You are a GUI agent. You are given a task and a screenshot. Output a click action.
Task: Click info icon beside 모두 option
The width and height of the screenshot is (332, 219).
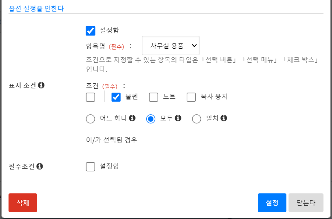tap(178, 118)
